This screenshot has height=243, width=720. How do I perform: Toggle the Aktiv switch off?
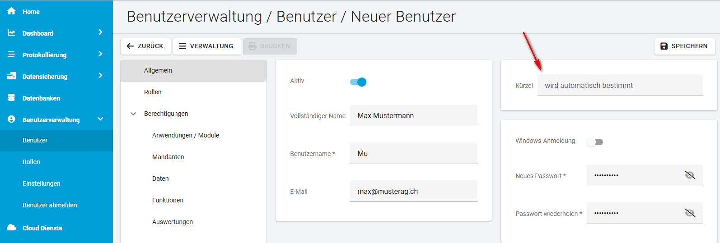pos(358,82)
